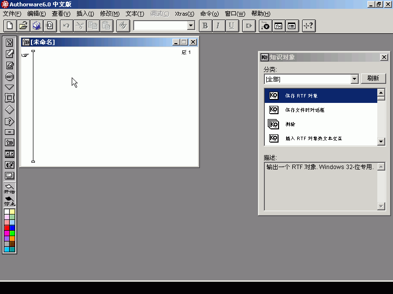Choose the yellow color swatch
Screen dimensions: 393x294
12,212
